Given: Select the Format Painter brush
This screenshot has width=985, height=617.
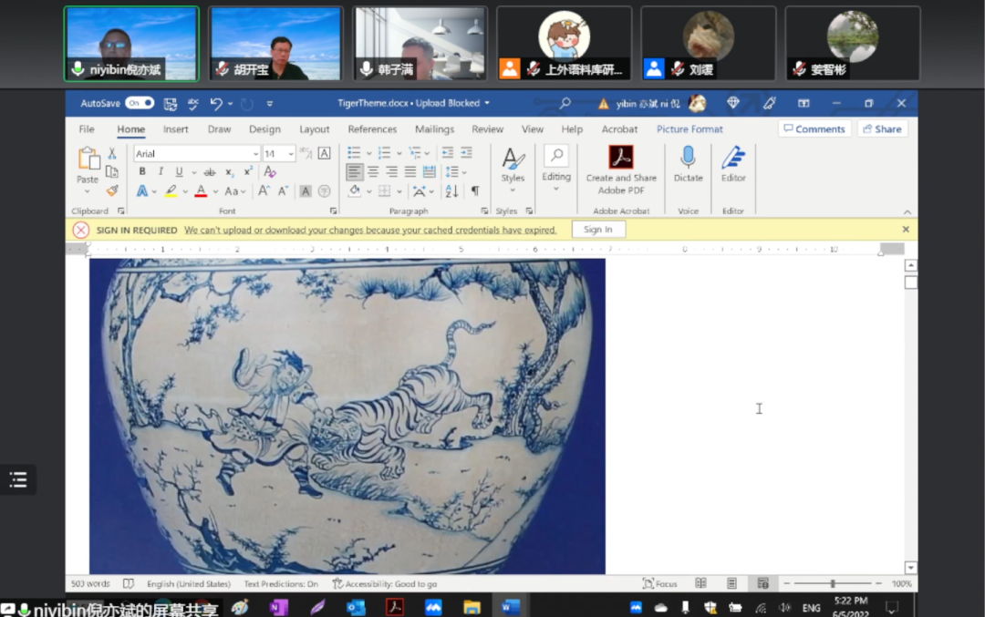Looking at the screenshot, I should coord(112,190).
